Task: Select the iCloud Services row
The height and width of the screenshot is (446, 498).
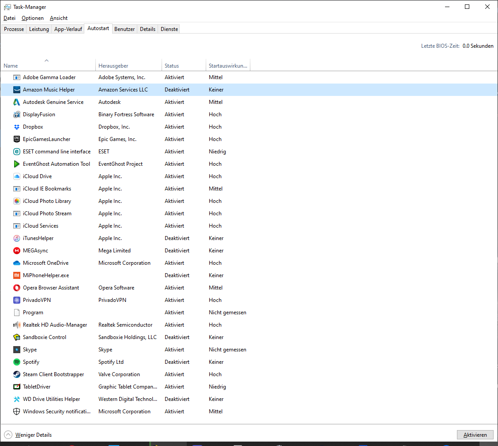Action: point(249,226)
